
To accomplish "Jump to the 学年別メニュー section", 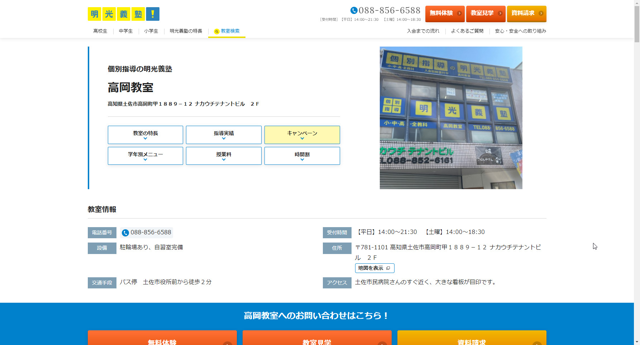I will [145, 156].
